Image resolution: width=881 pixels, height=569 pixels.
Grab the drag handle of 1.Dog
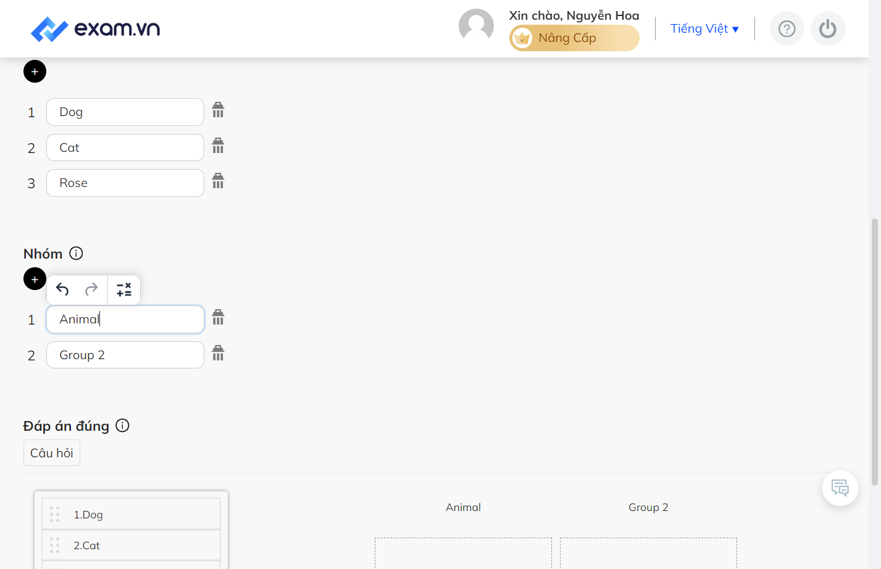pyautogui.click(x=54, y=514)
